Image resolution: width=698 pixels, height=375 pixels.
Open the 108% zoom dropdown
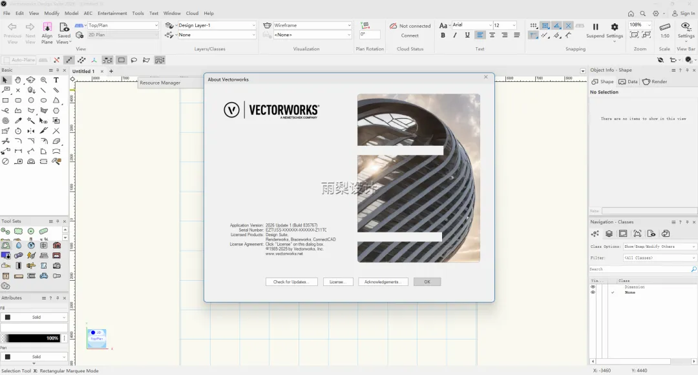click(x=639, y=25)
